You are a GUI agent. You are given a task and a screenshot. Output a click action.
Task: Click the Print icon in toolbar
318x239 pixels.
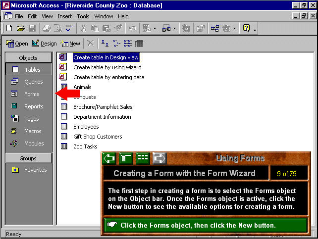point(47,28)
